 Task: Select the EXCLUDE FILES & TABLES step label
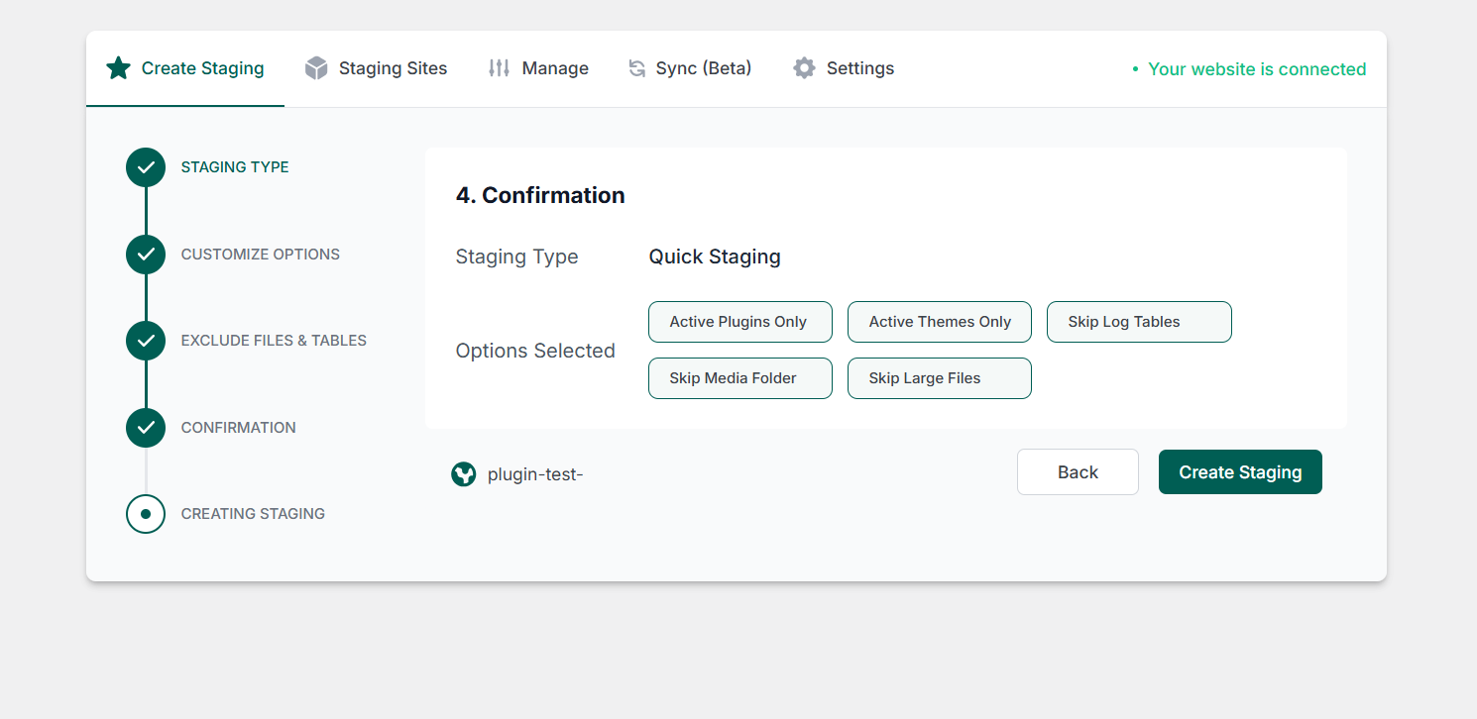pyautogui.click(x=274, y=341)
